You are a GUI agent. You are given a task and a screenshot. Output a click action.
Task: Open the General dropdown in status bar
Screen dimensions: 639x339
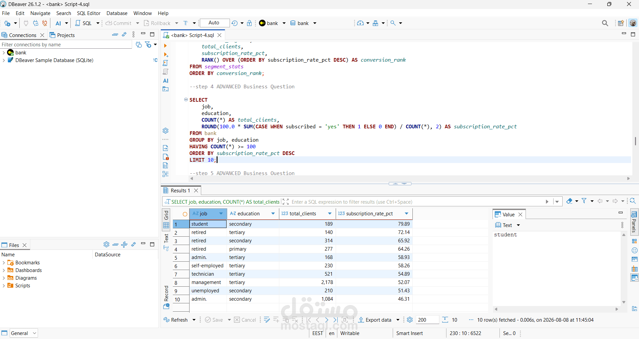tap(24, 333)
